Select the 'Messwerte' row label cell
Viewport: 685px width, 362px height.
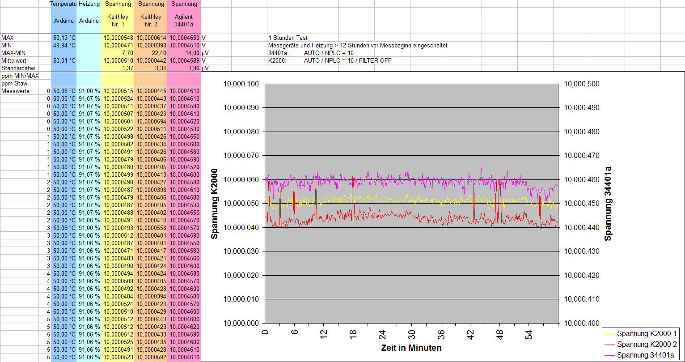(16, 91)
